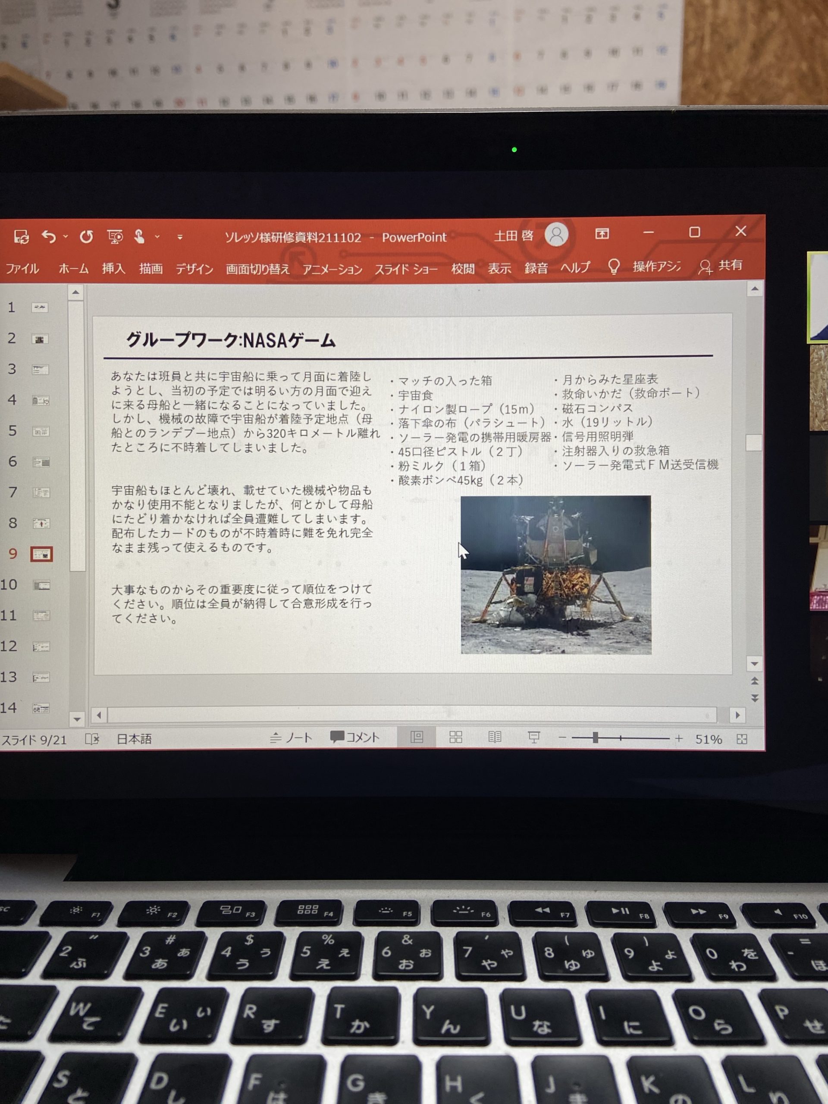
Task: Open ribbon display options icon
Action: [x=602, y=234]
